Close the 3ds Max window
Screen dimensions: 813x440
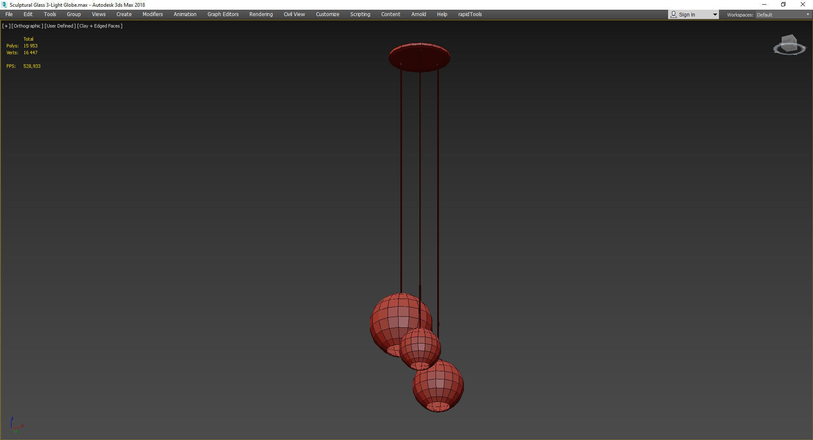pos(802,5)
